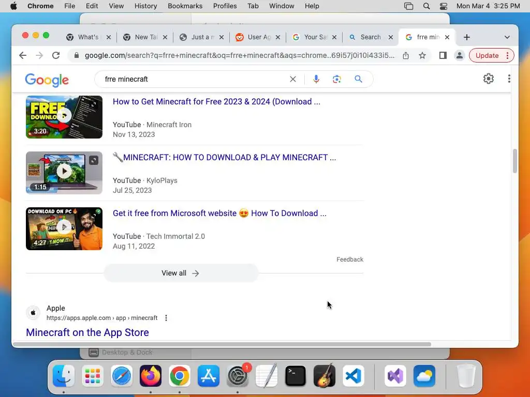Play the 3:20 FREE DOWNLOAD video thumbnail
The height and width of the screenshot is (397, 530).
point(64,117)
